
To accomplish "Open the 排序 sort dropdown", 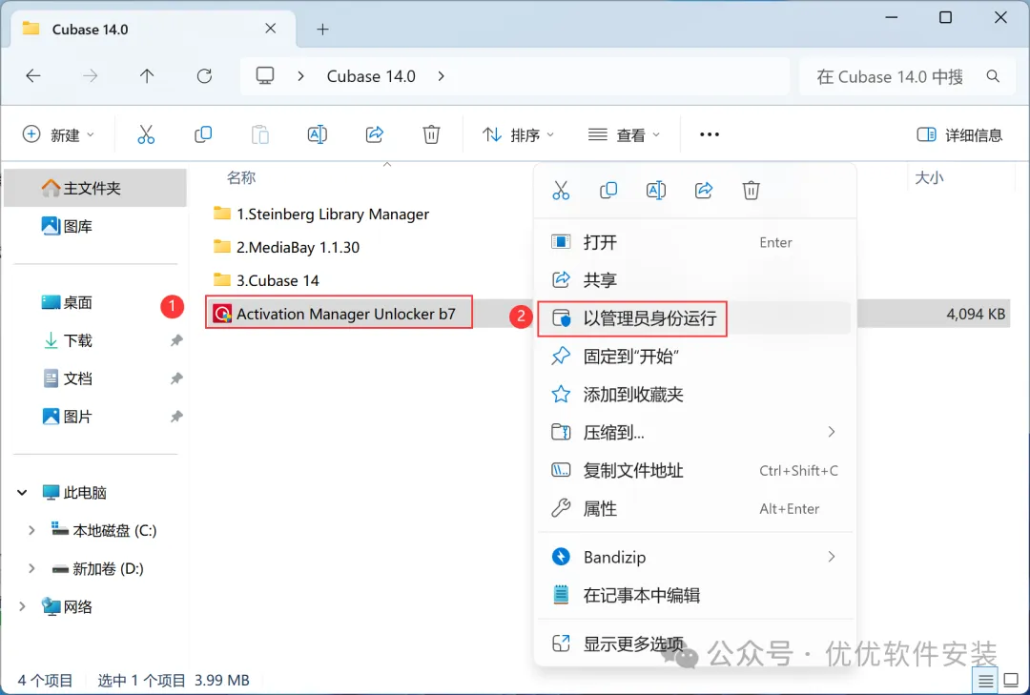I will pyautogui.click(x=518, y=135).
